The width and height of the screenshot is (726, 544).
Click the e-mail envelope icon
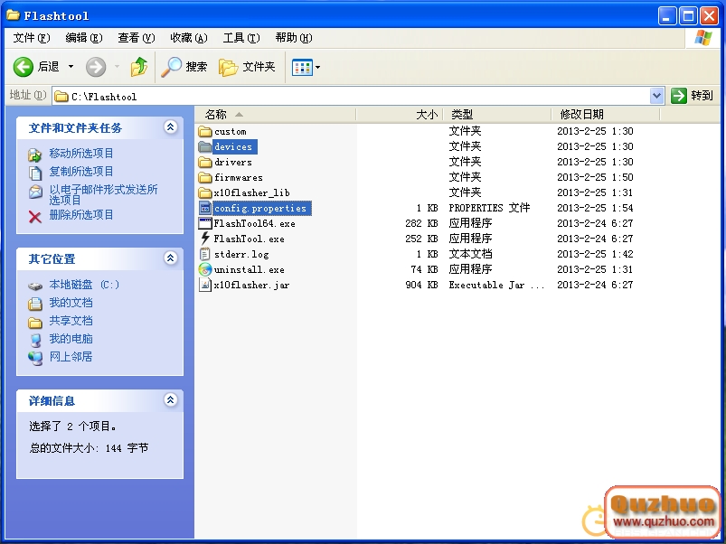tap(35, 191)
